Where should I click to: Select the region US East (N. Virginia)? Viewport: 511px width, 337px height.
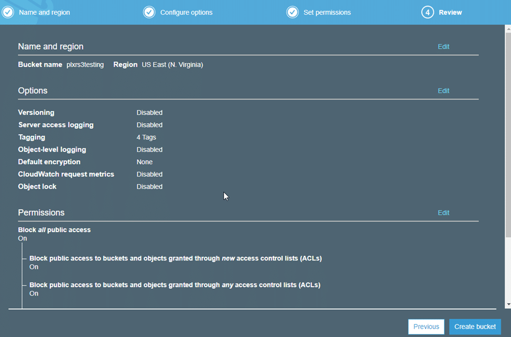172,64
